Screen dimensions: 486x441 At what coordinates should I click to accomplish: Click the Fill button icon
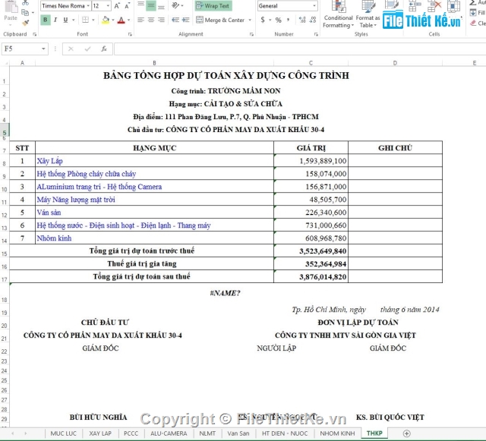(473, 12)
